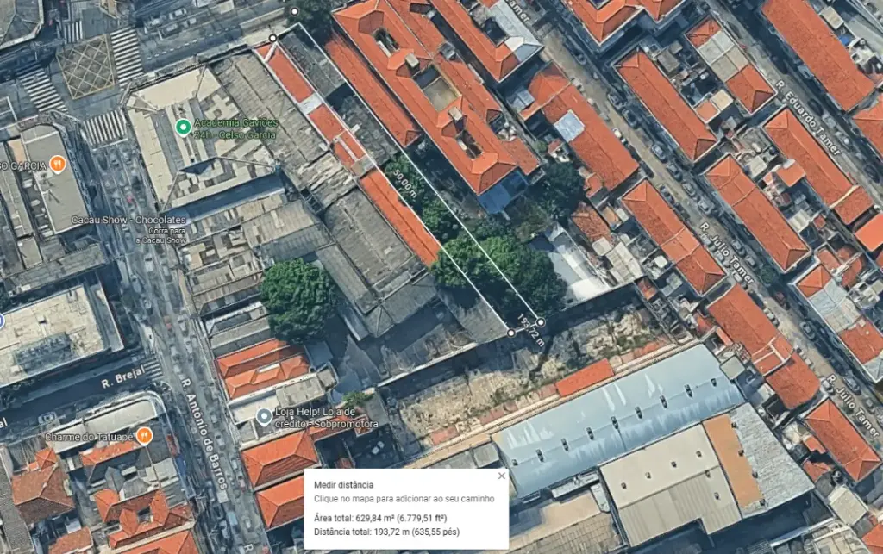Open the Loja Help! Loja de crédito label

[x=326, y=419]
